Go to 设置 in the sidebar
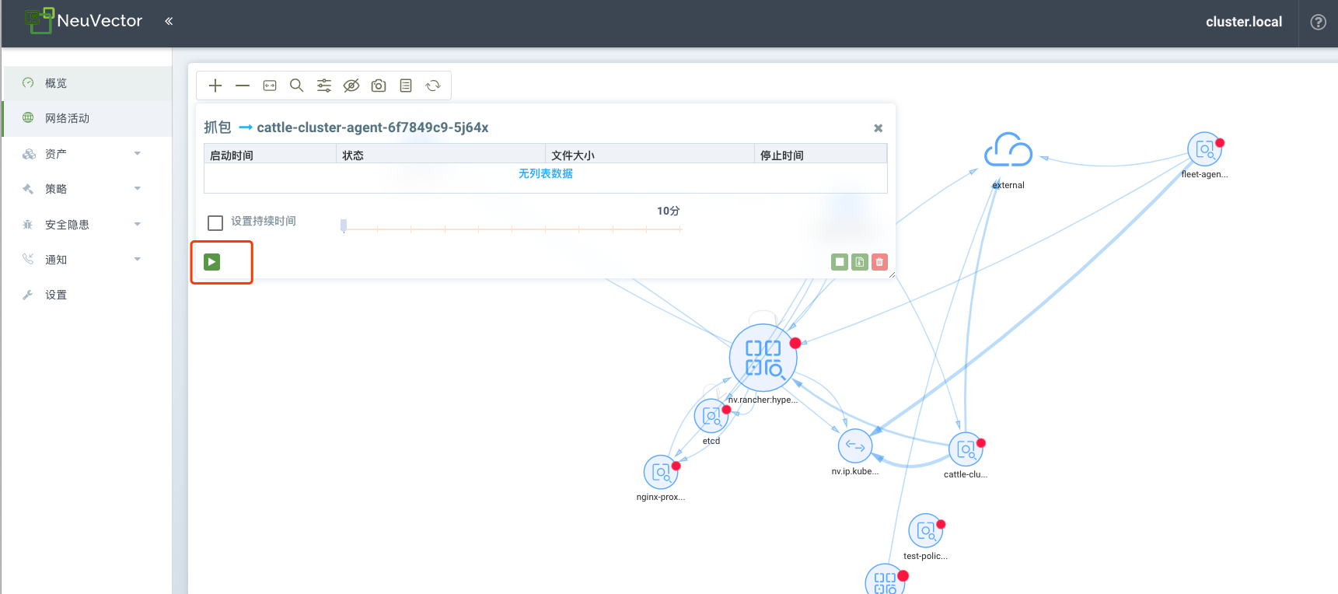Viewport: 1338px width, 594px height. click(56, 295)
